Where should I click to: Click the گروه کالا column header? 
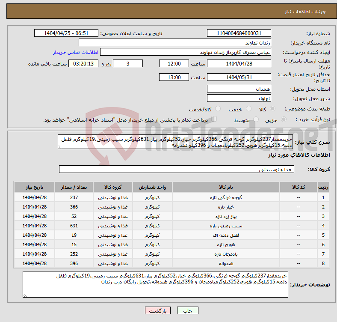click(113, 187)
